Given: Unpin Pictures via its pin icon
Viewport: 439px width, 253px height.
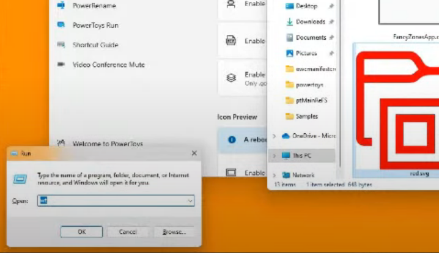Looking at the screenshot, I should pos(331,53).
